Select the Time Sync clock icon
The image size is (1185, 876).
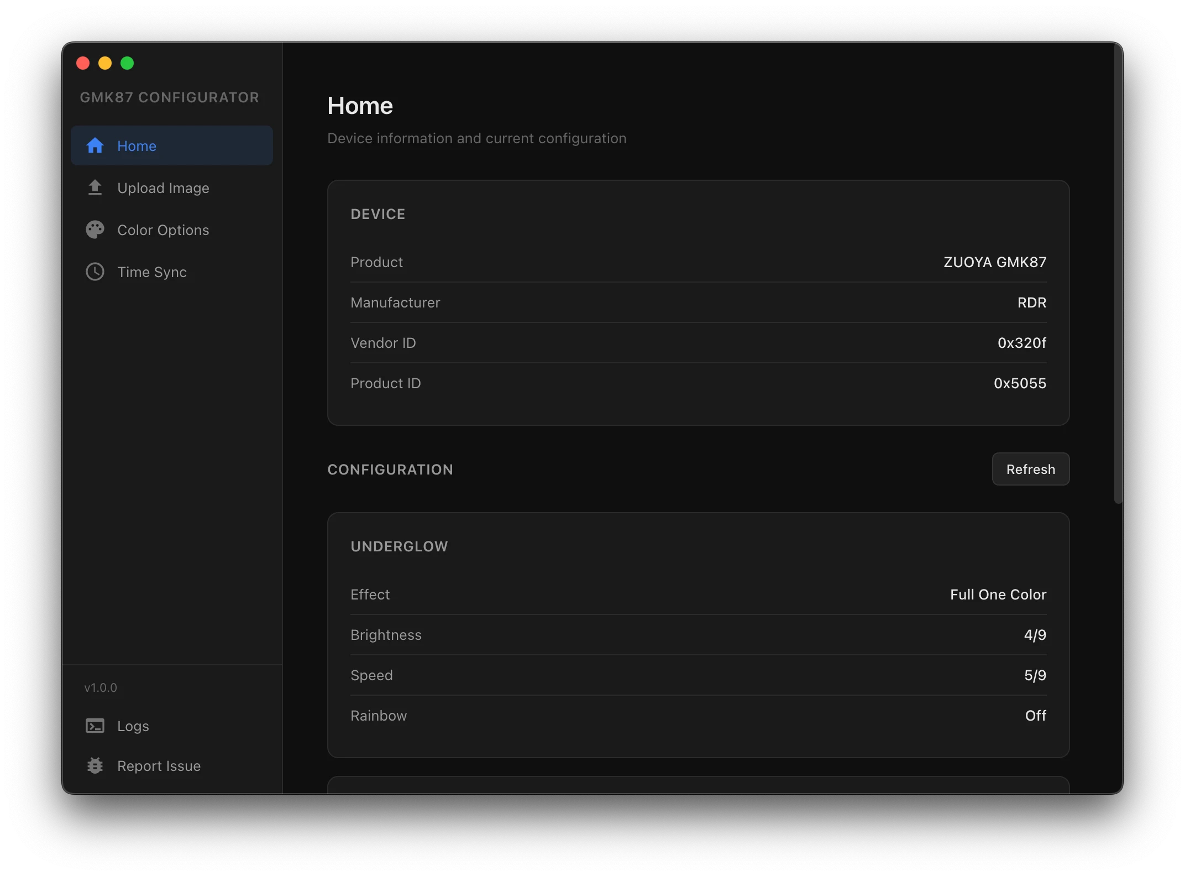[95, 272]
